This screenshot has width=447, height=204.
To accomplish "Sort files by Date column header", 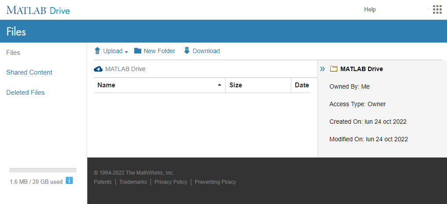I will [x=302, y=85].
